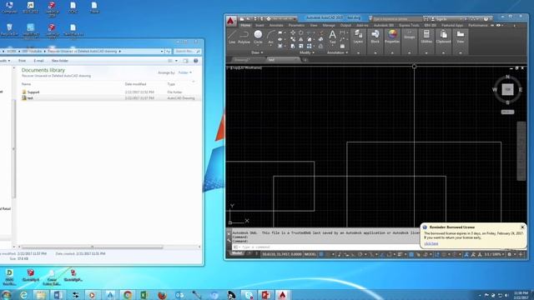Select the Arc tool in AutoCAD ribbon

pyautogui.click(x=270, y=37)
